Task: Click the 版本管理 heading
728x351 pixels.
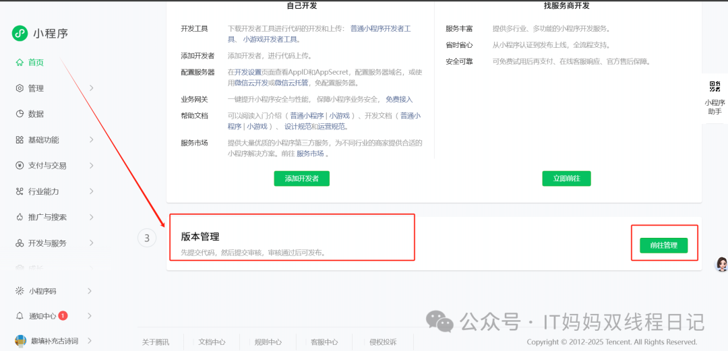Action: (x=200, y=236)
